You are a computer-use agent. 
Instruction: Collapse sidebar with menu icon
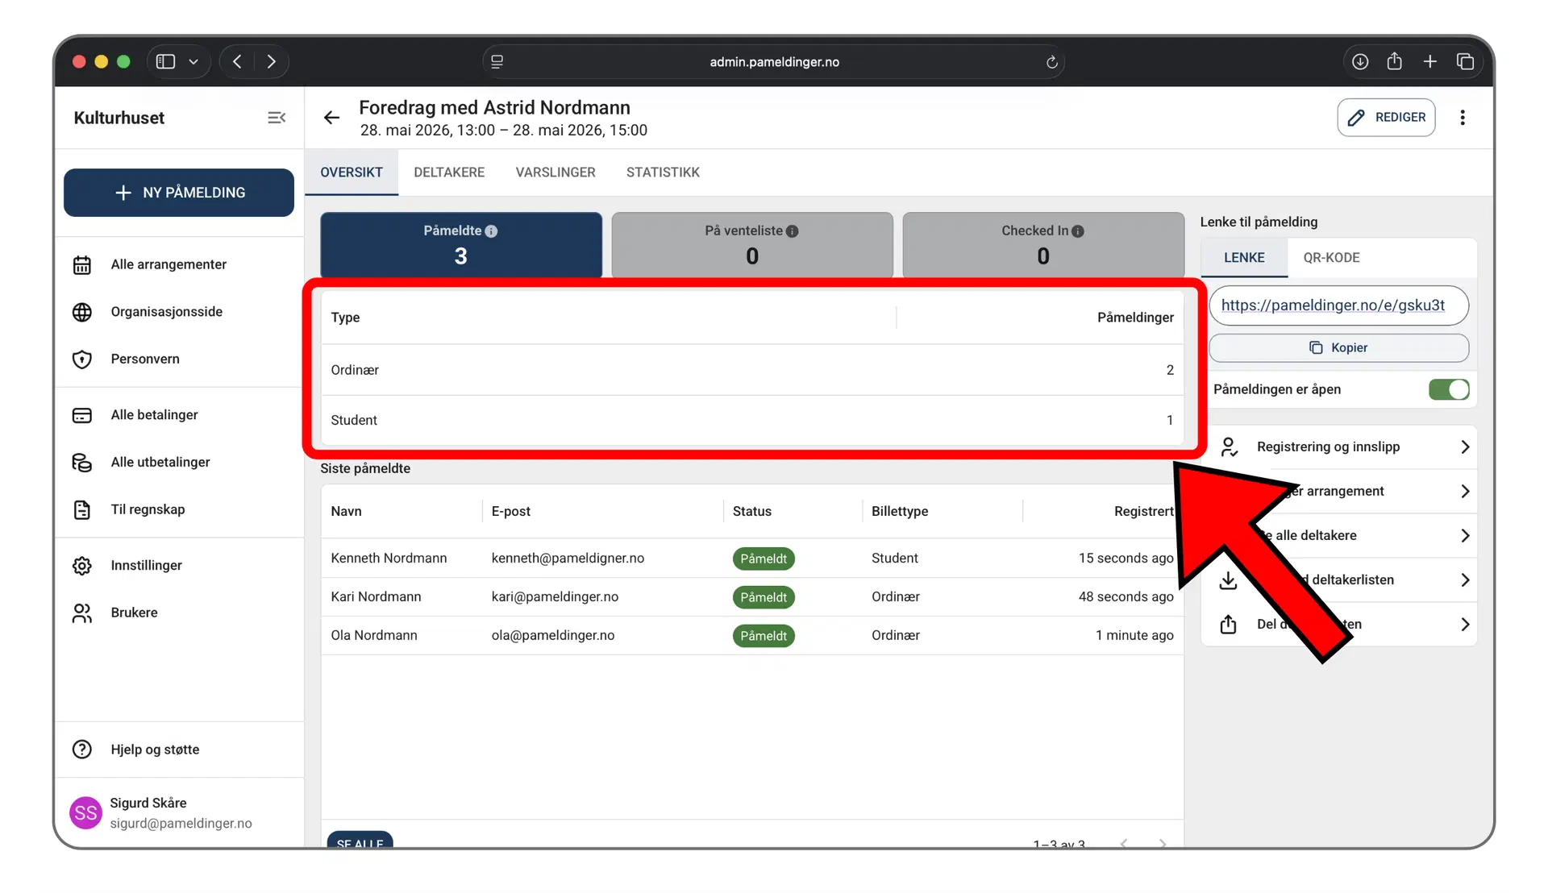(x=277, y=118)
